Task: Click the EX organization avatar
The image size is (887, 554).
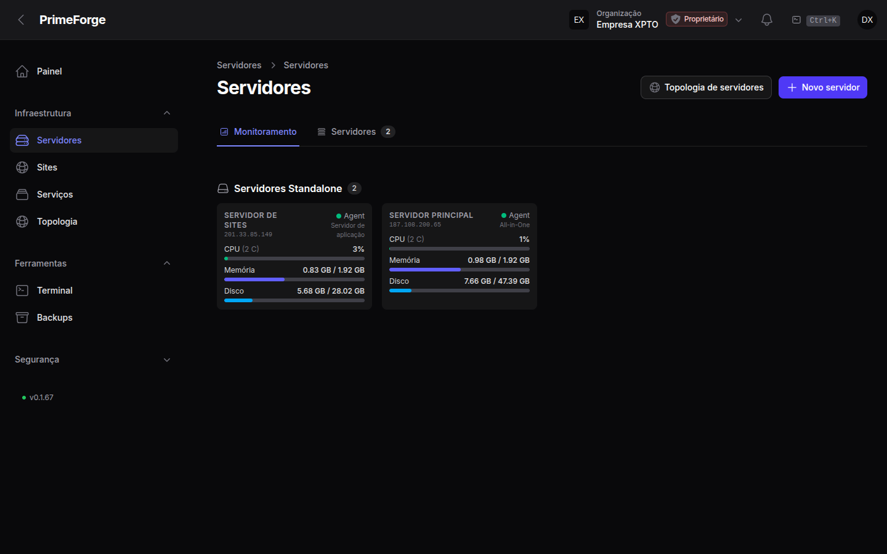Action: click(x=579, y=20)
